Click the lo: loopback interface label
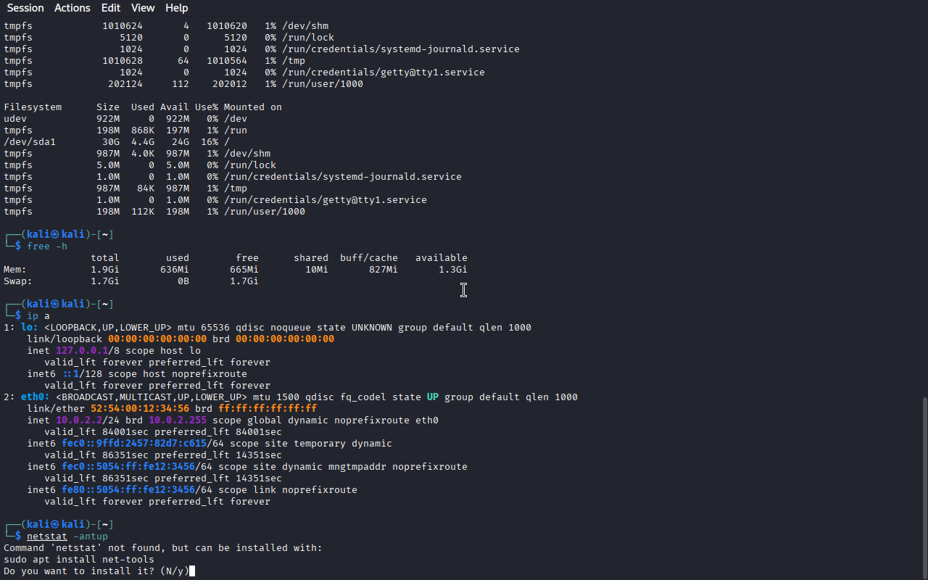The height and width of the screenshot is (580, 928). [x=29, y=328]
